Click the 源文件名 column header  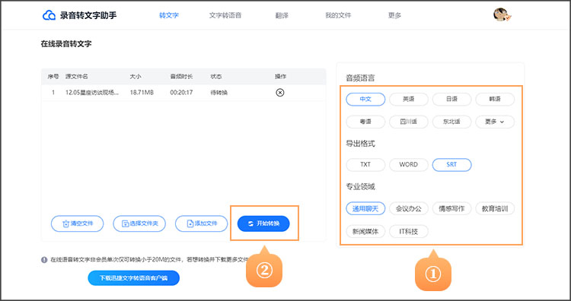coord(76,77)
